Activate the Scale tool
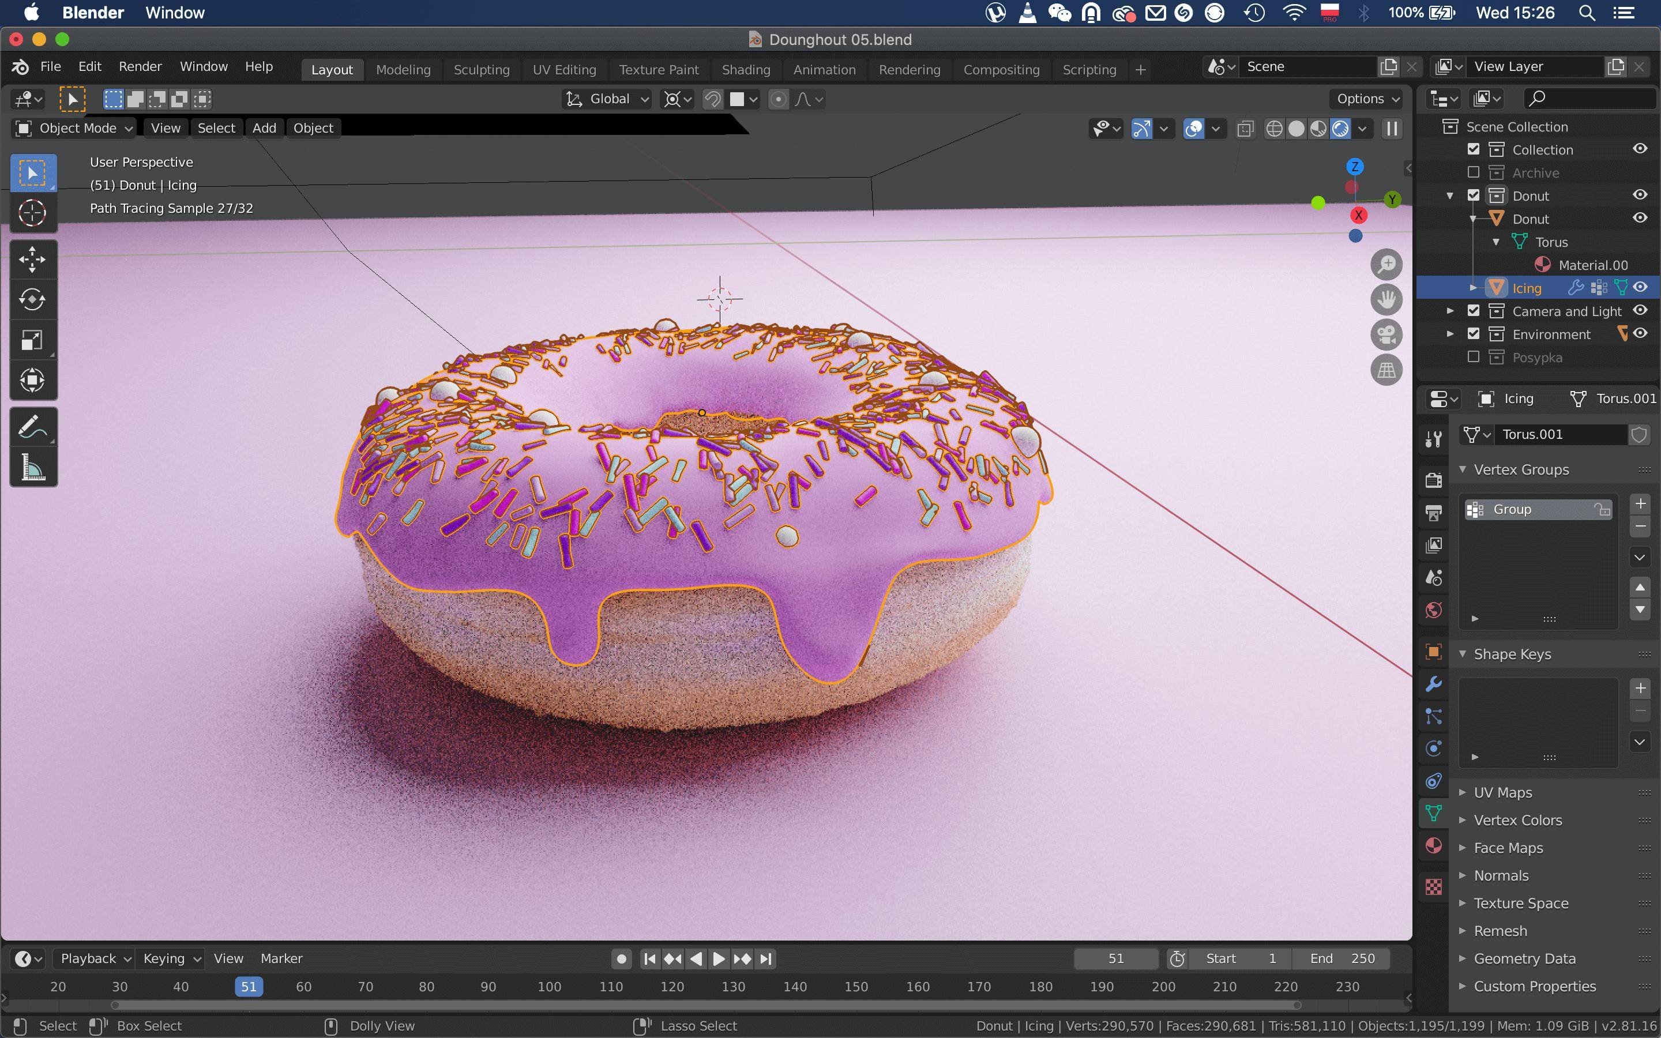 [32, 340]
